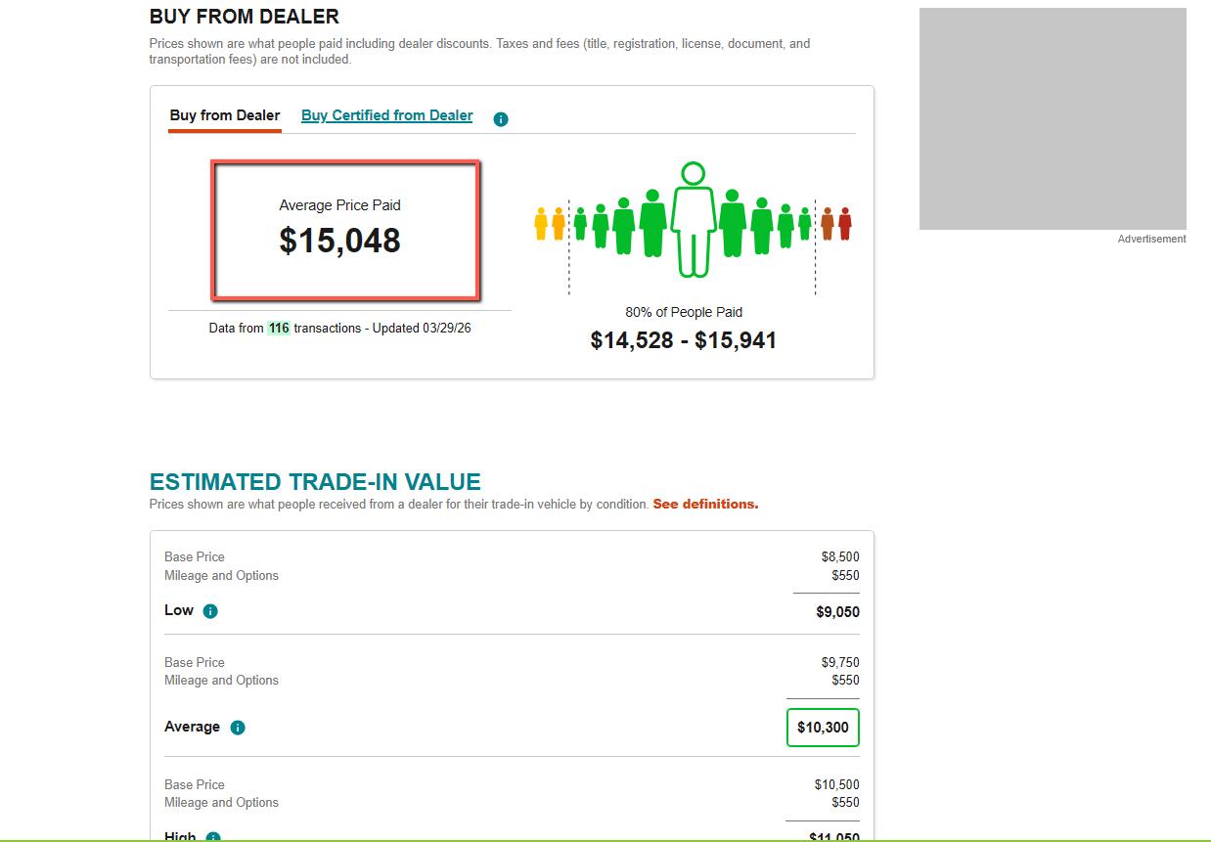Open info icon next to Low
This screenshot has width=1211, height=842.
pos(210,611)
